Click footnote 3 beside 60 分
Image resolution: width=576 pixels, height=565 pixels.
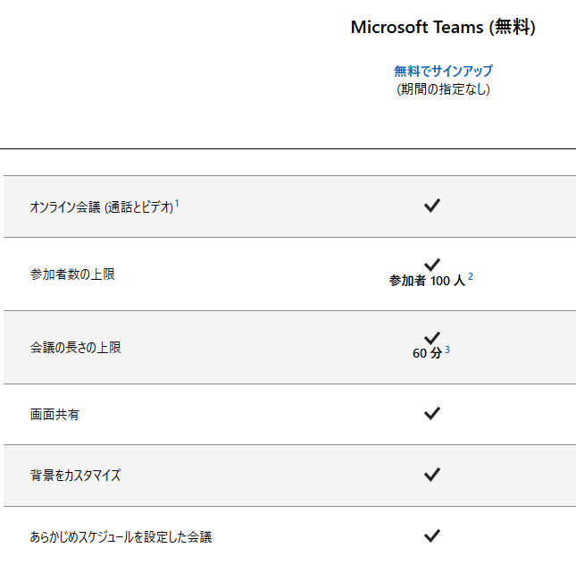(x=447, y=350)
